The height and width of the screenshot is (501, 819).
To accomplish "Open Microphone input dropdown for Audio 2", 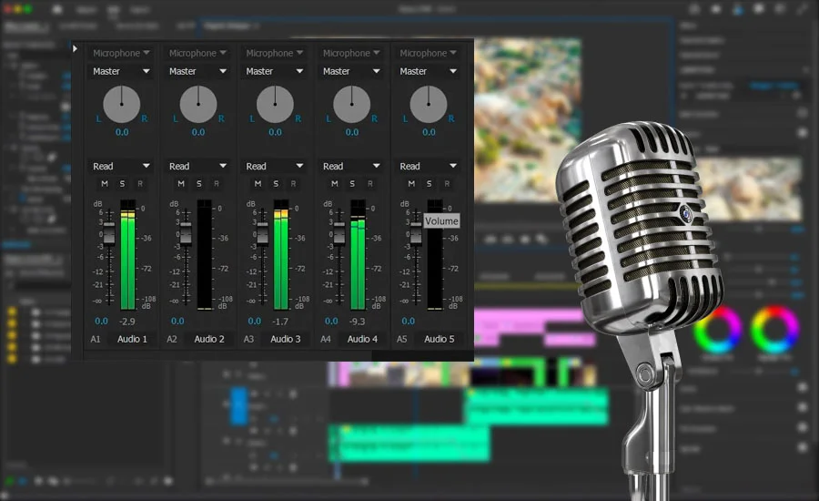I will (197, 53).
